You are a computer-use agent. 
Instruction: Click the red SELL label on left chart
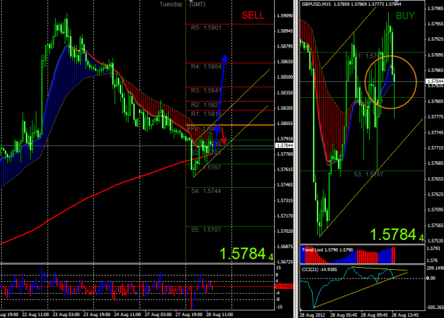click(253, 15)
